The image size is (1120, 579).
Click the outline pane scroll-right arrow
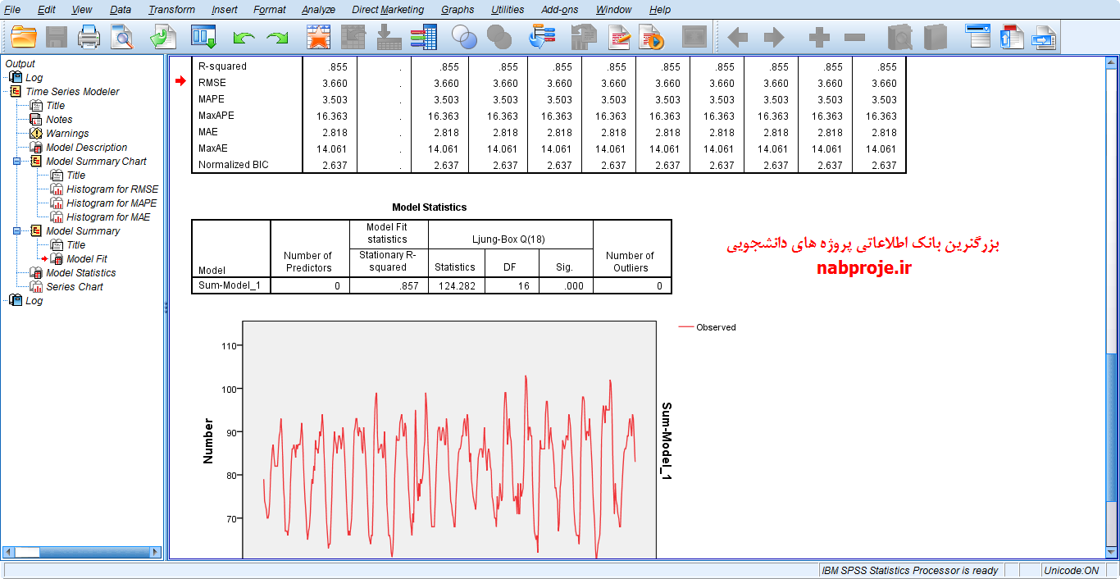[x=156, y=552]
